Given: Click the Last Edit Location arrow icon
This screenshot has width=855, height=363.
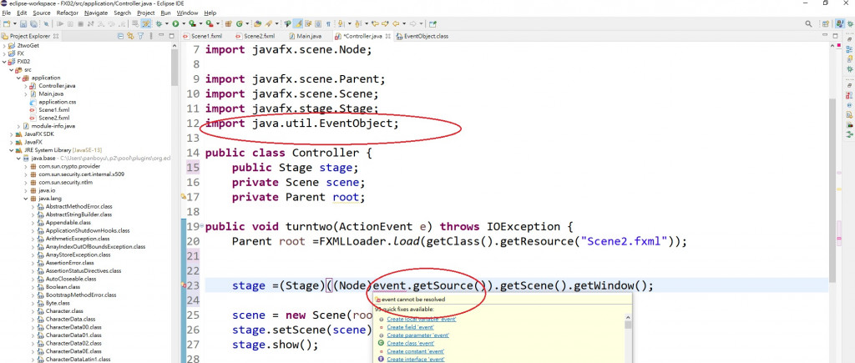Looking at the screenshot, I should (x=377, y=24).
